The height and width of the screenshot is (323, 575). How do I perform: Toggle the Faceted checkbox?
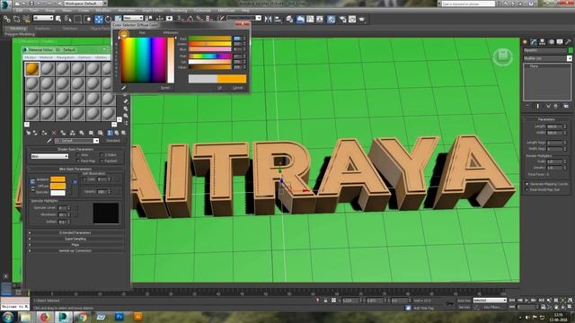(x=102, y=161)
